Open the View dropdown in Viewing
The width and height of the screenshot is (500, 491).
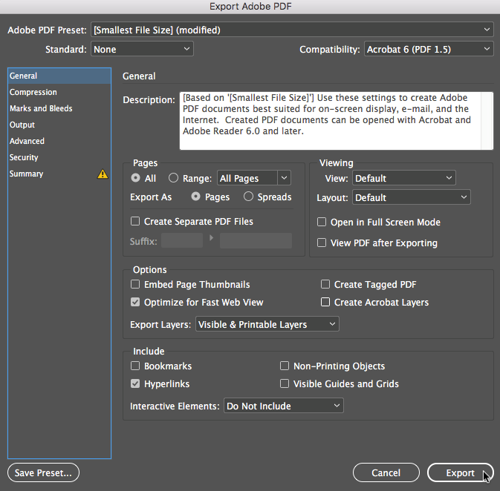coord(403,178)
